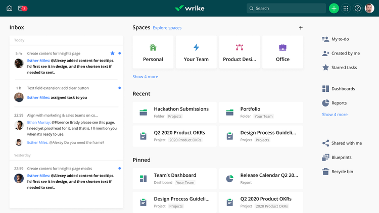Open the Product Design space
The height and width of the screenshot is (213, 379).
tap(240, 52)
